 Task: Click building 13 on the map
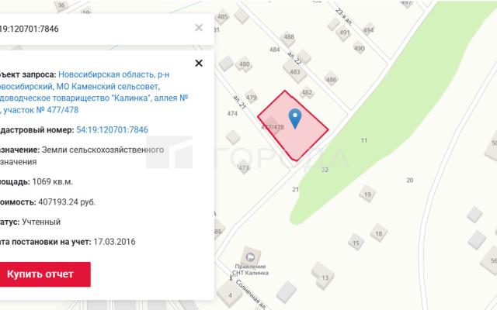click(323, 276)
